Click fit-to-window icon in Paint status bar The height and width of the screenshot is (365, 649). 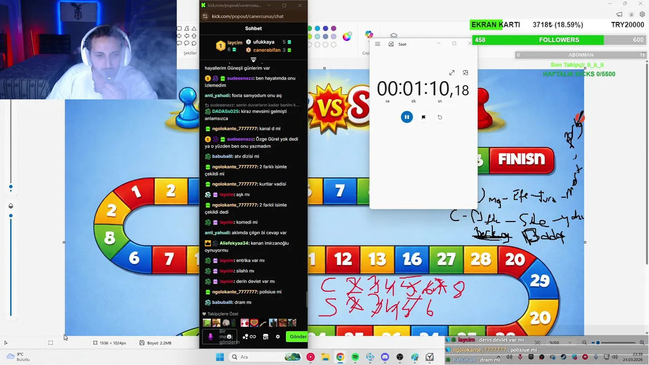537,343
